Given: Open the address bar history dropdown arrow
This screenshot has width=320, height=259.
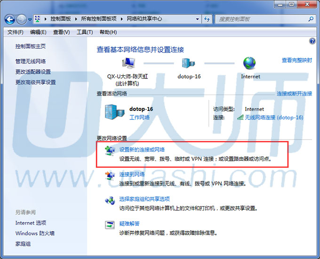Looking at the screenshot, I should (x=197, y=19).
